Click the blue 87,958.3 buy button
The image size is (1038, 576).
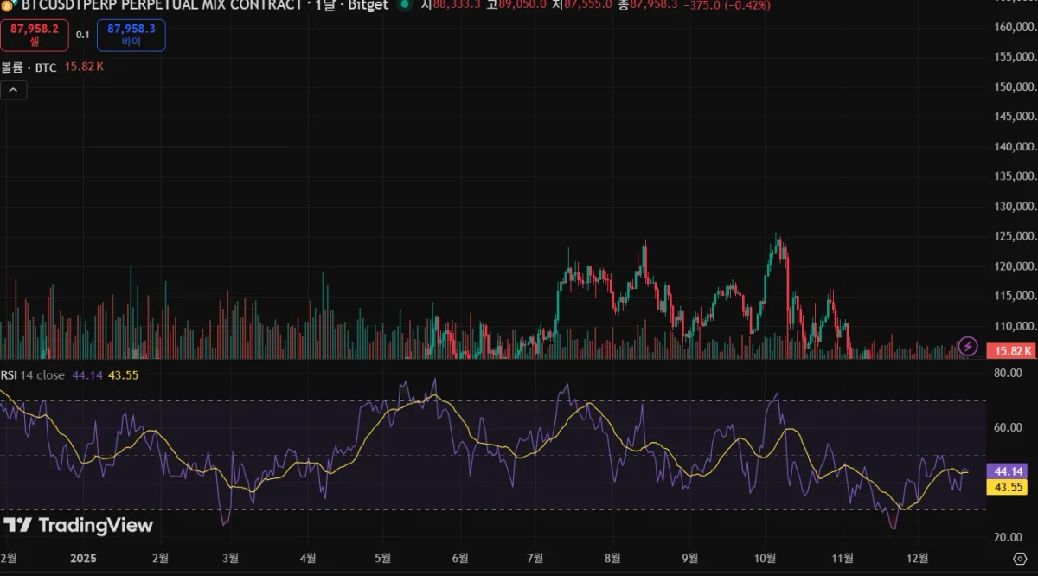(x=131, y=35)
